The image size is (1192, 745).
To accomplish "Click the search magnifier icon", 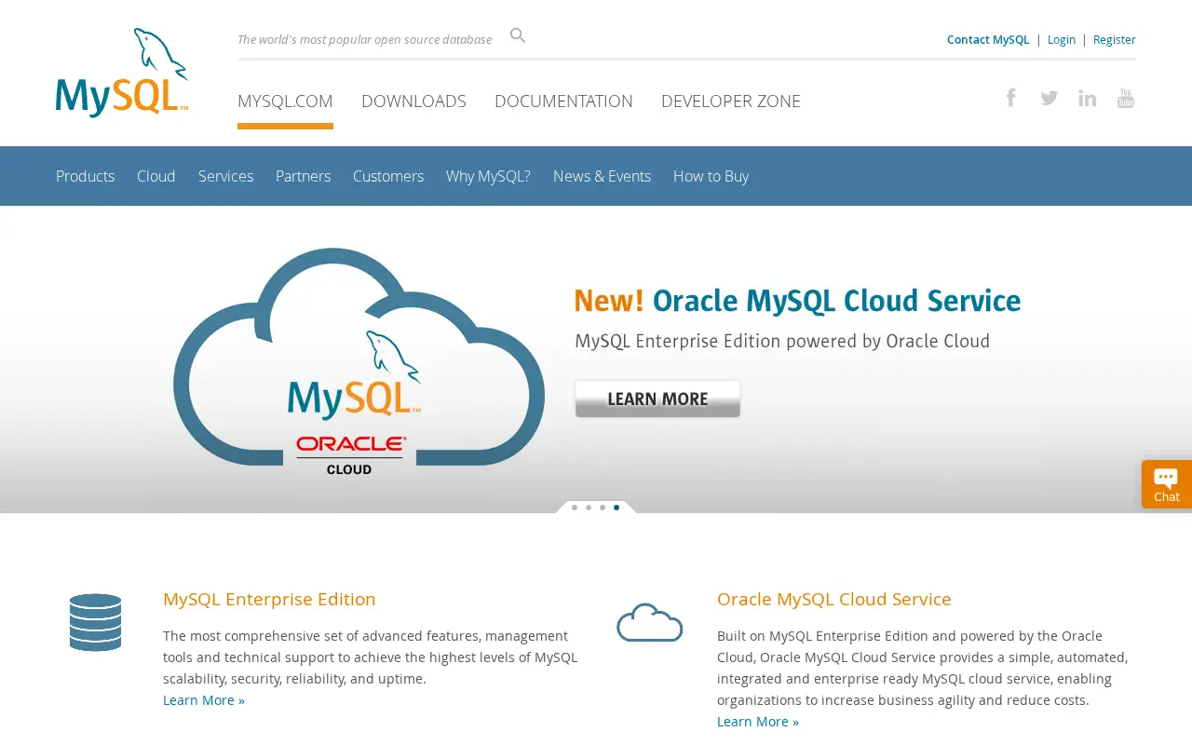I will [518, 35].
